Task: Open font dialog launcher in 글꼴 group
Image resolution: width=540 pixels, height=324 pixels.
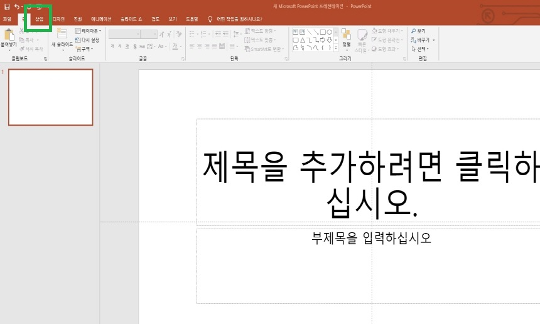Action: pos(183,59)
